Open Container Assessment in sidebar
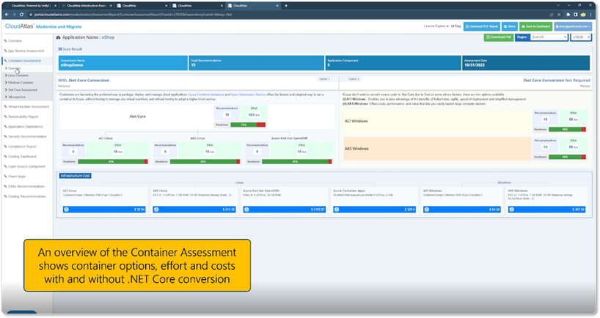The image size is (600, 318). tap(23, 61)
